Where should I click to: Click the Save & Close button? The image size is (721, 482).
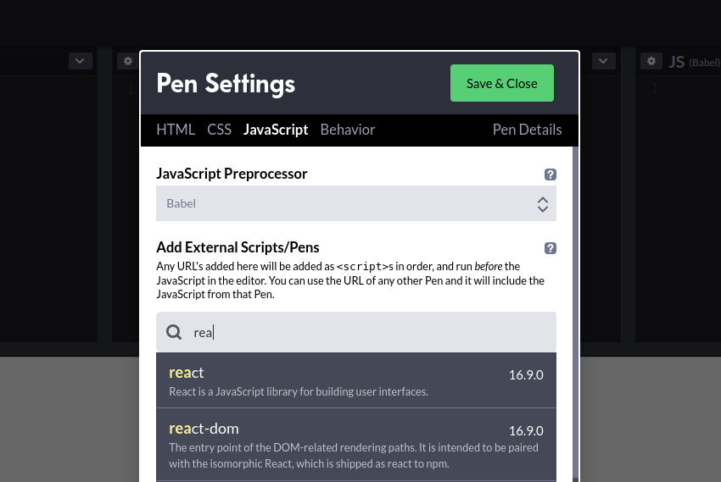pyautogui.click(x=501, y=83)
